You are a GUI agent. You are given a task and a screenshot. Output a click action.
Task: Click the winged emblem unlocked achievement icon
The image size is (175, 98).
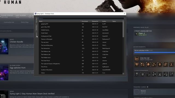[x=137, y=65]
